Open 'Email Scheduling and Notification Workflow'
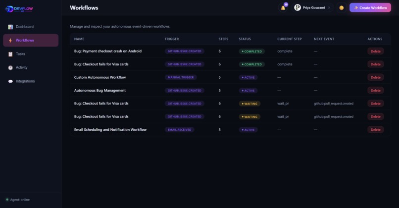 pyautogui.click(x=110, y=130)
